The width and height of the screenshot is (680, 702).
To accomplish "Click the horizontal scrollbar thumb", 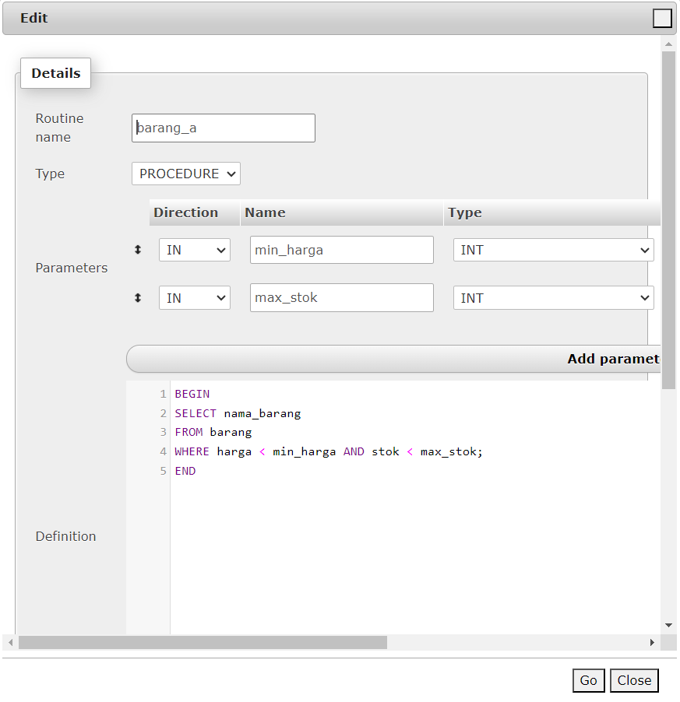I will pyautogui.click(x=203, y=642).
